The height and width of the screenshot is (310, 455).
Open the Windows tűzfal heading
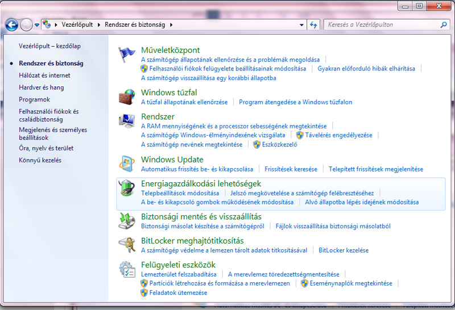point(169,93)
